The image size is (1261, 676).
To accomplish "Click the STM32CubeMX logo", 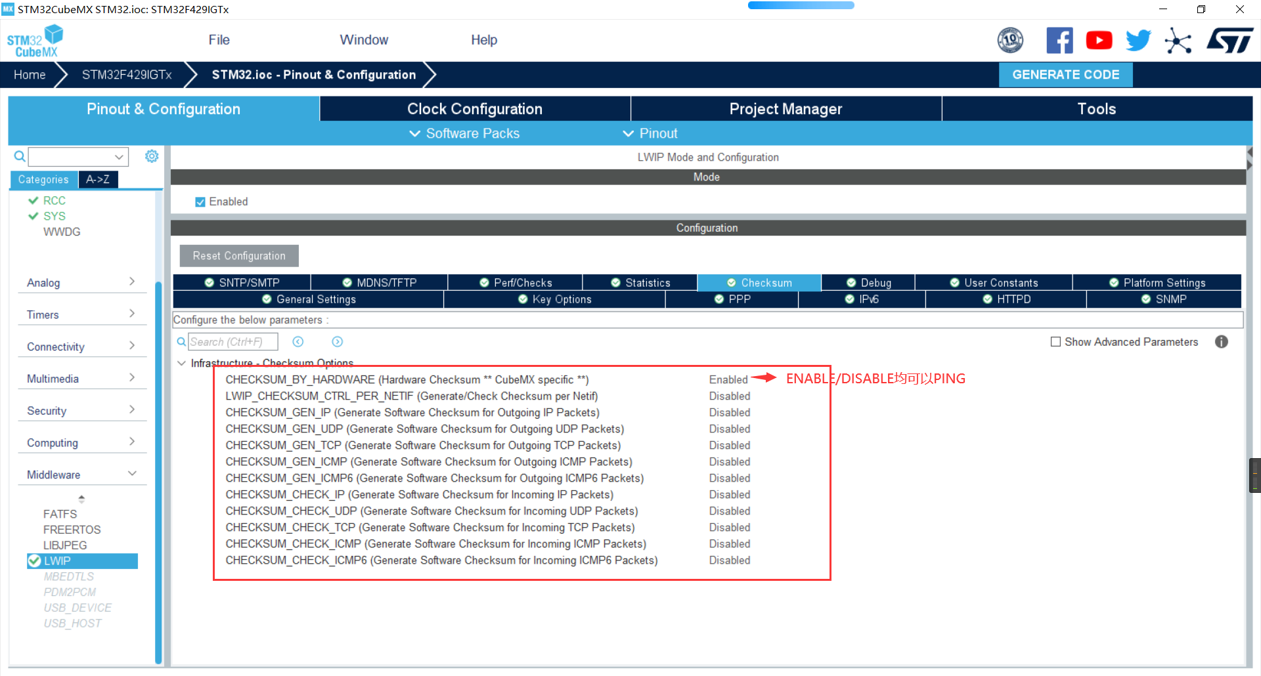I will (35, 41).
